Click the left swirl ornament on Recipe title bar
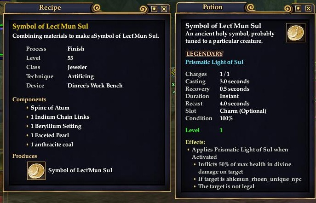This screenshot has height=203, width=316. pyautogui.click(x=97, y=8)
